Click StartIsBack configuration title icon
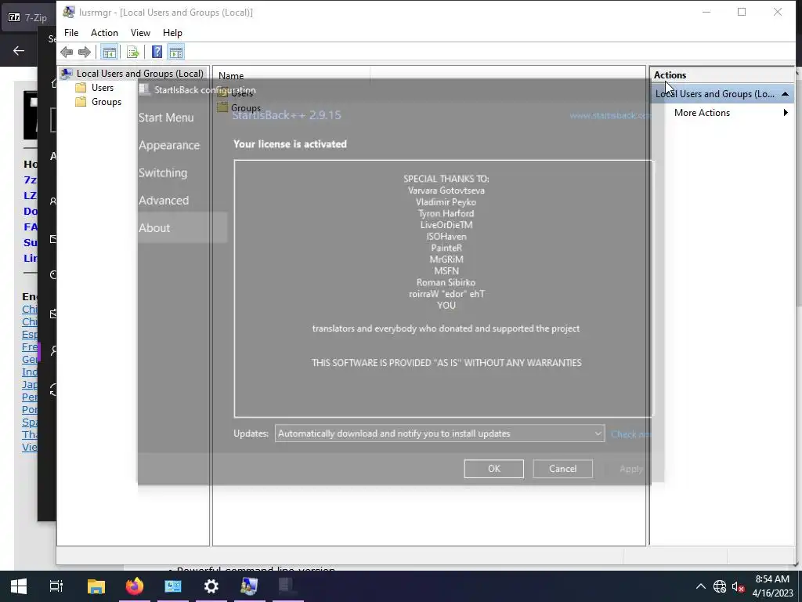The height and width of the screenshot is (602, 802). pyautogui.click(x=145, y=89)
